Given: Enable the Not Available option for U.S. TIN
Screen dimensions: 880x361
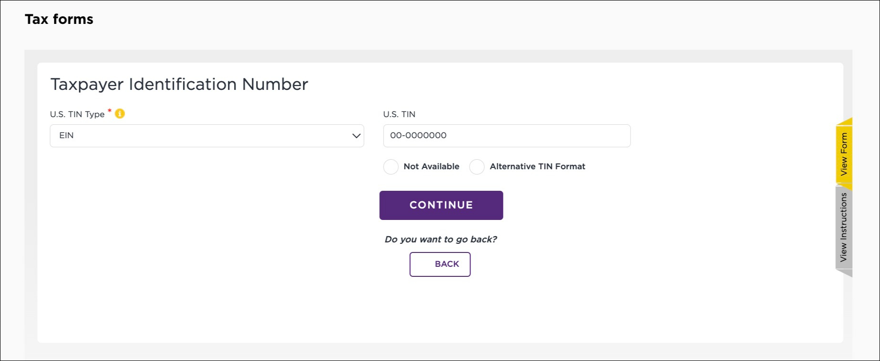Looking at the screenshot, I should point(391,166).
